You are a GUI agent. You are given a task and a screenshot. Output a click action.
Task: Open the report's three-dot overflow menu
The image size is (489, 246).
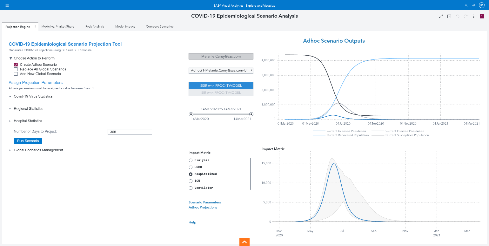coord(473,17)
